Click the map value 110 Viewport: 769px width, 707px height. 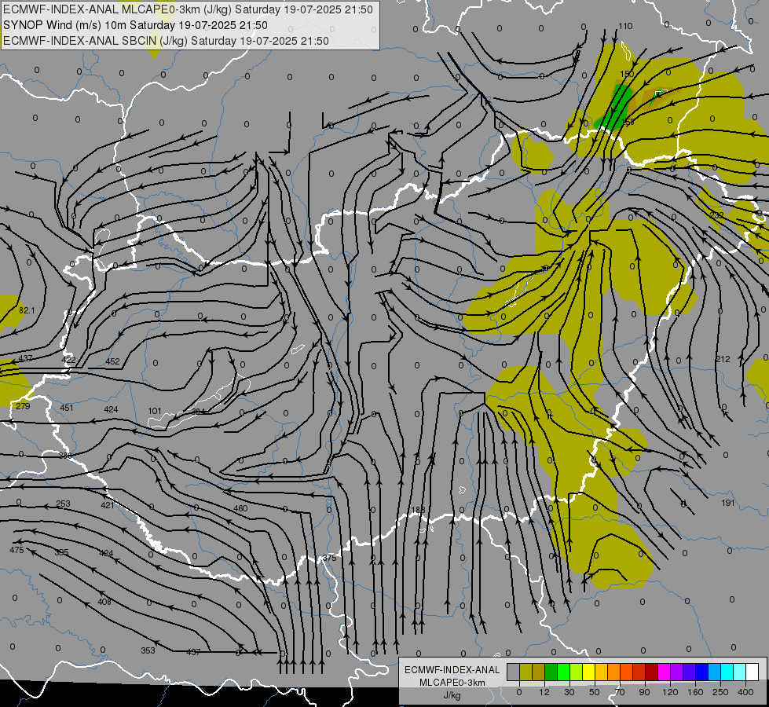click(625, 26)
